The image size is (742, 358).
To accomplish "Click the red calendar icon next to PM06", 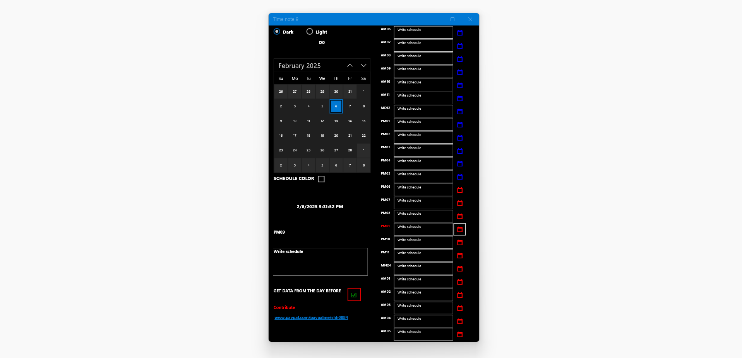I will coord(460,190).
